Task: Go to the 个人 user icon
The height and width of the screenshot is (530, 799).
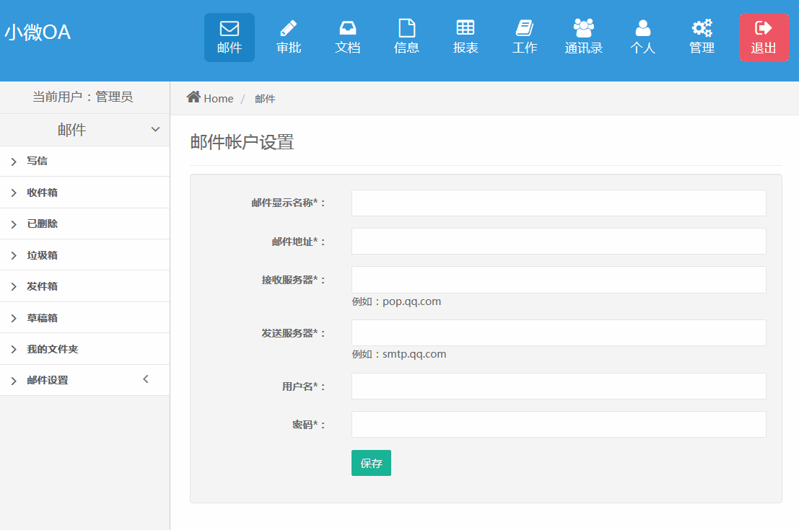Action: pos(642,29)
